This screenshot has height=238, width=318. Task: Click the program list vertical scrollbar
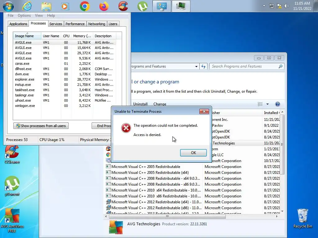pos(282,144)
